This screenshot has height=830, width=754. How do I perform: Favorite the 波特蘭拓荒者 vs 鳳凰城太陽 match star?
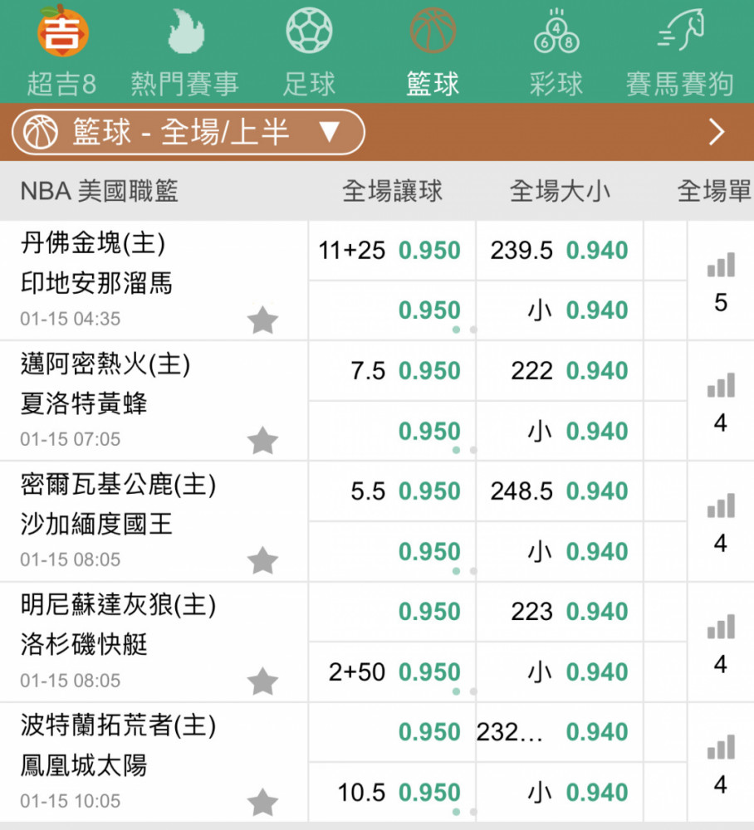point(262,802)
